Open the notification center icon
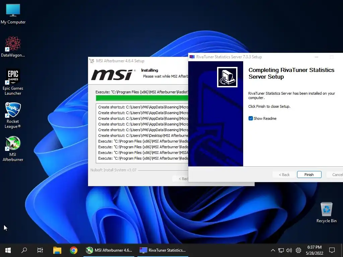This screenshot has width=343, height=257. 332,250
